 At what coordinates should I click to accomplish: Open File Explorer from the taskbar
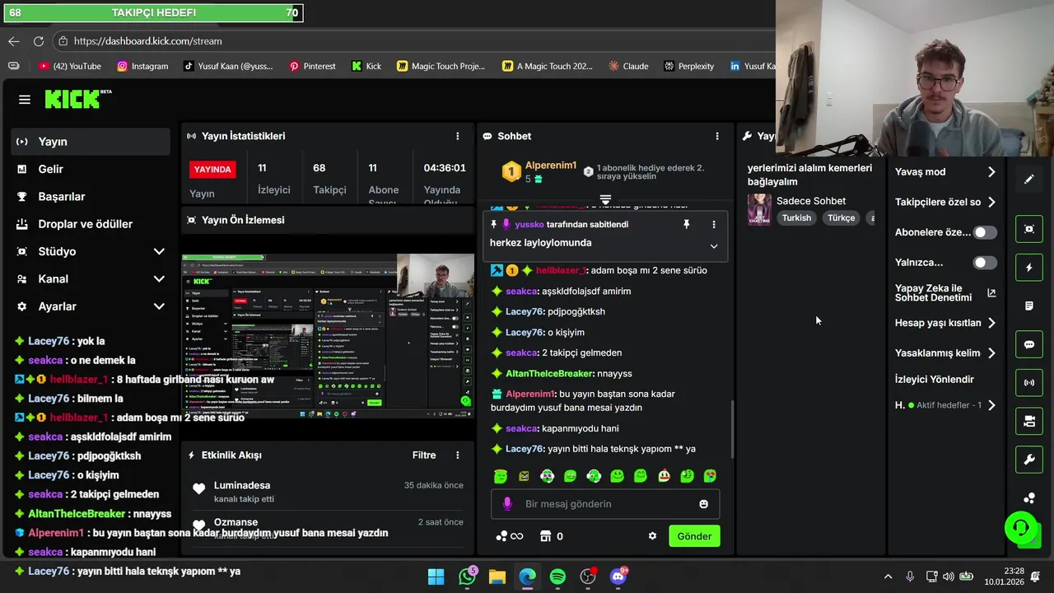(x=497, y=577)
